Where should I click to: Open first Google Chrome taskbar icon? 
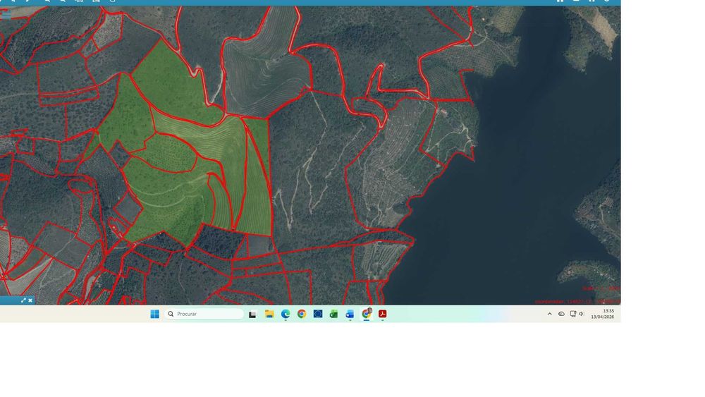click(x=302, y=314)
